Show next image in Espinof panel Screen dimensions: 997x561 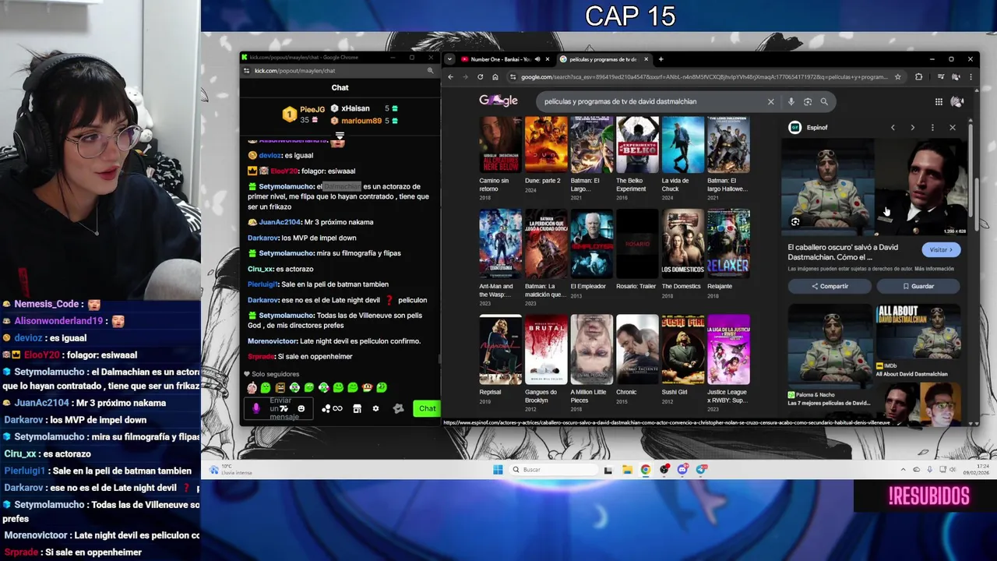pyautogui.click(x=913, y=128)
